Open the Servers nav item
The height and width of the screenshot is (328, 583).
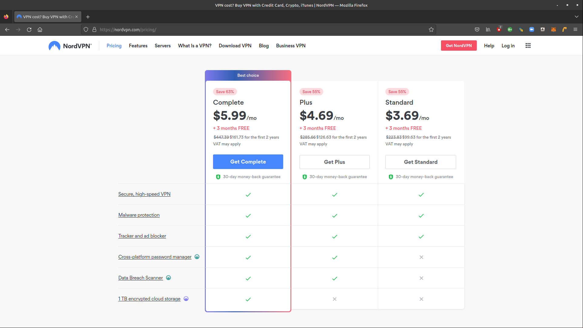point(163,46)
